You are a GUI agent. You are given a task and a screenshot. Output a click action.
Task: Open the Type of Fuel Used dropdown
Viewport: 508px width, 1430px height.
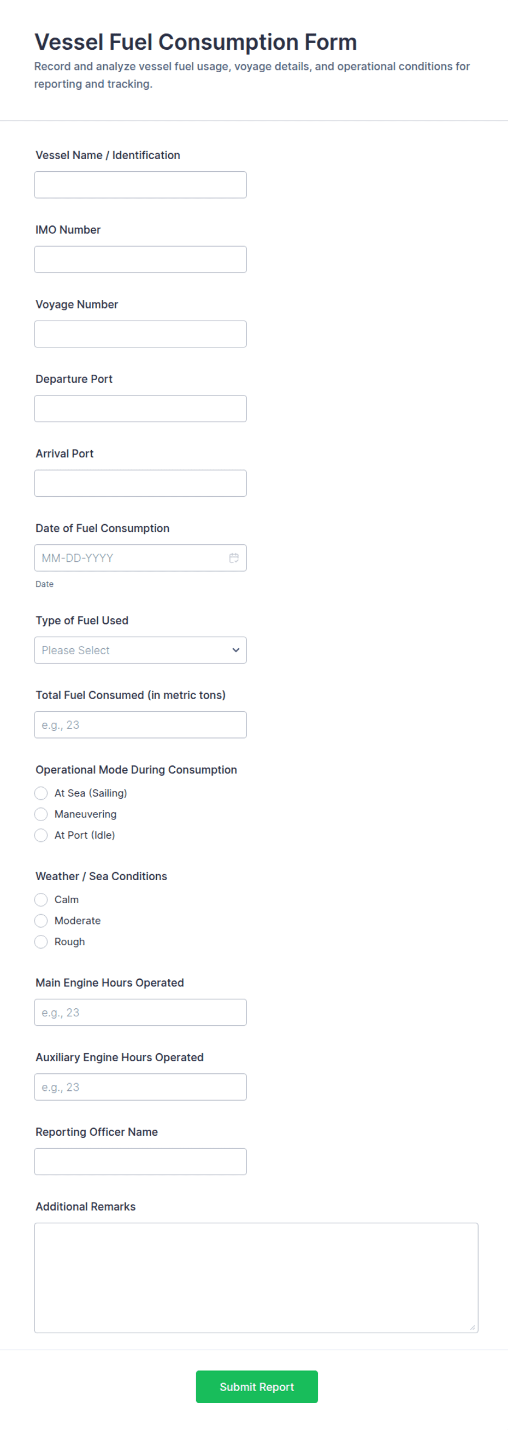tap(140, 650)
